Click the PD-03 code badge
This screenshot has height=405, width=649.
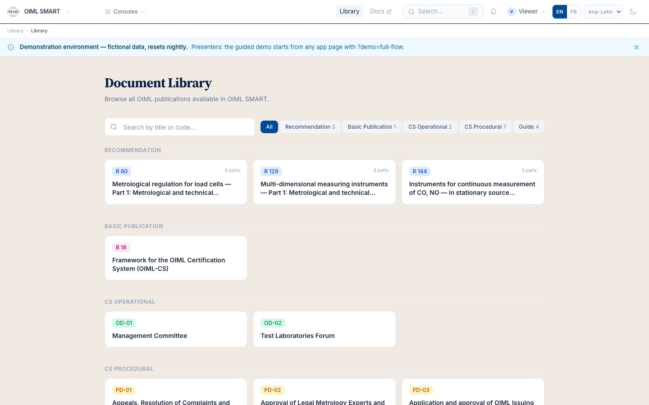421,390
